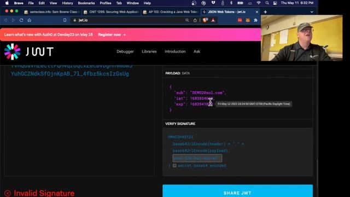This screenshot has width=350, height=197.
Task: Click the iat timestamp value
Action: click(202, 99)
